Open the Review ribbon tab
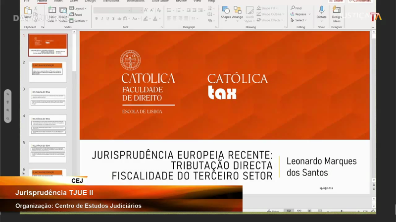 coord(181,1)
